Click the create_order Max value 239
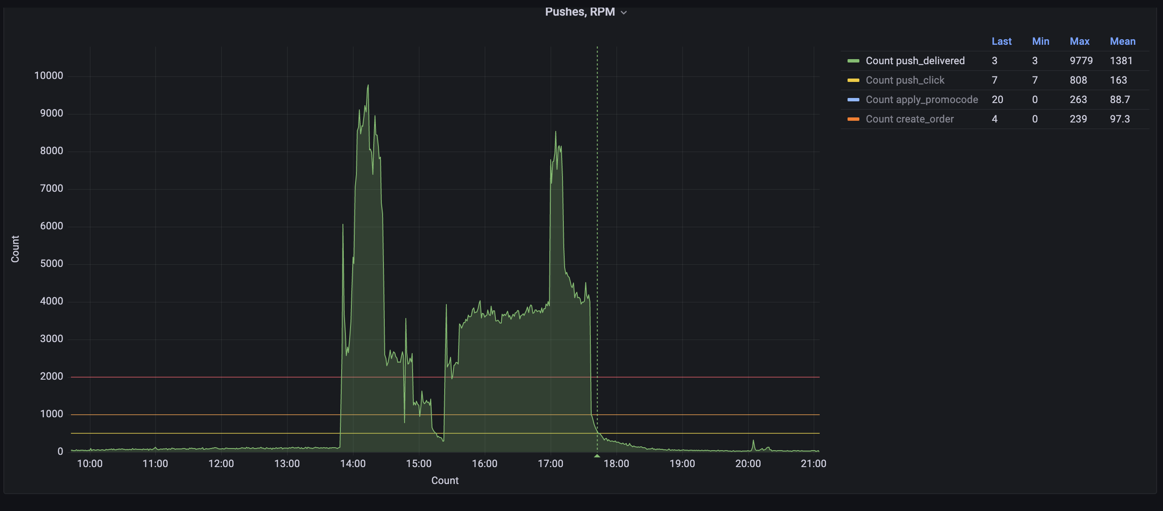 pos(1078,119)
